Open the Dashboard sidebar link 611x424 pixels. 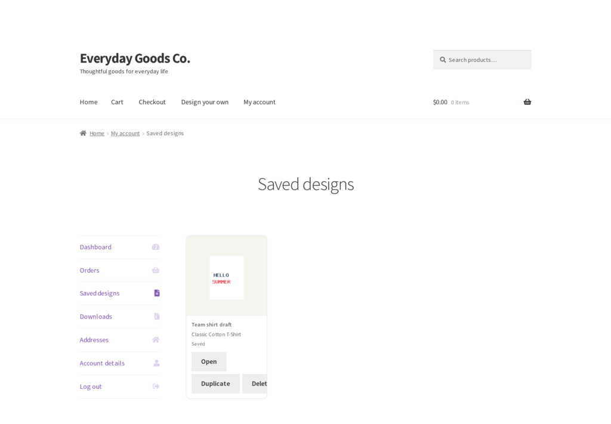click(95, 247)
